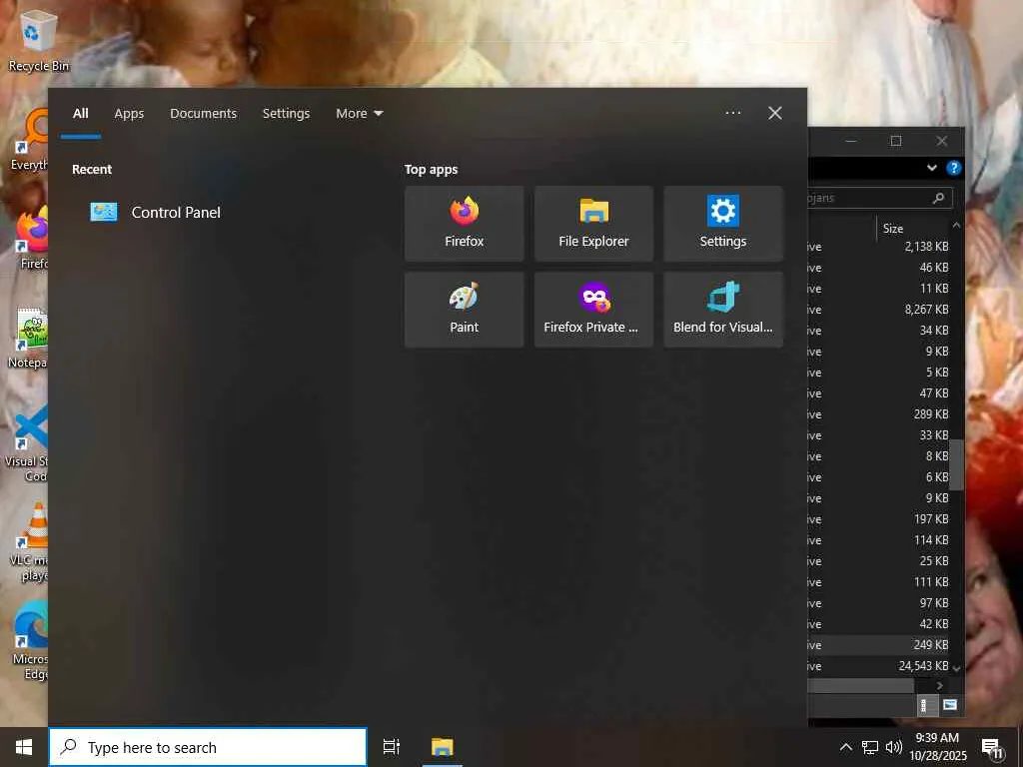This screenshot has width=1023, height=767.
Task: Switch to the Apps search tab
Action: click(129, 114)
